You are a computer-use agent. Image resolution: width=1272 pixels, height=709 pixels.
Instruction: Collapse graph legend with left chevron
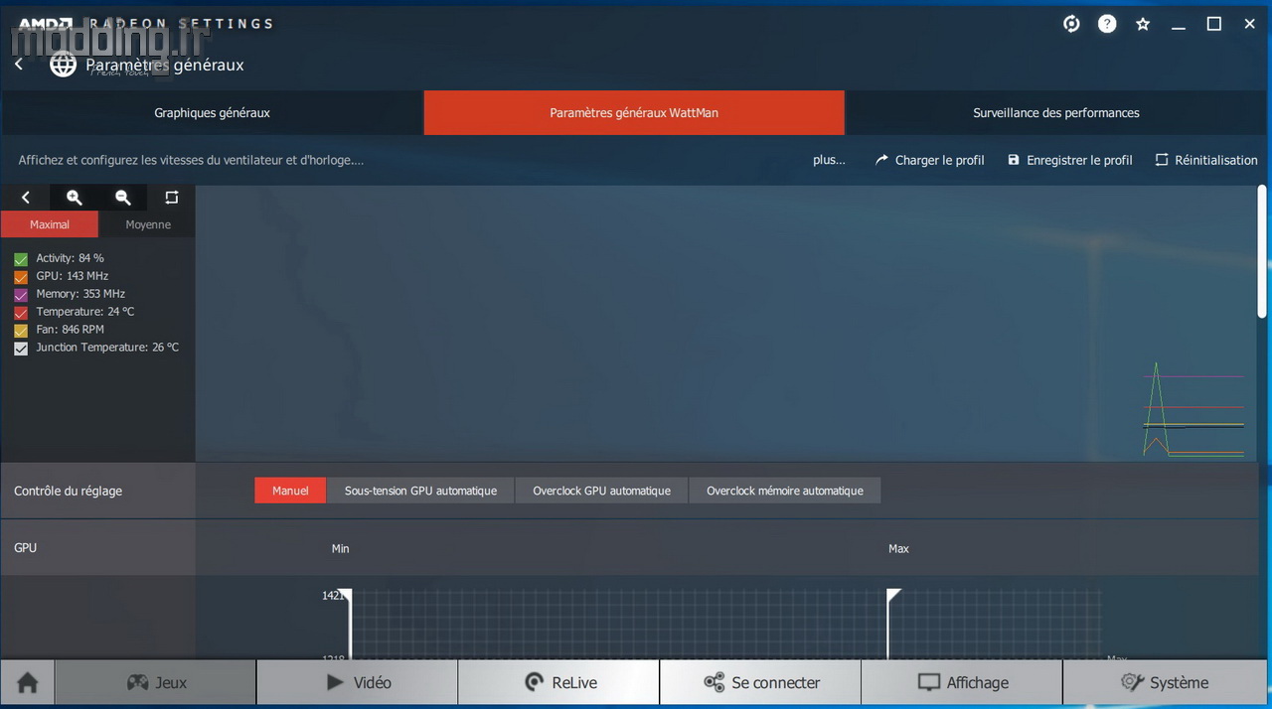26,198
